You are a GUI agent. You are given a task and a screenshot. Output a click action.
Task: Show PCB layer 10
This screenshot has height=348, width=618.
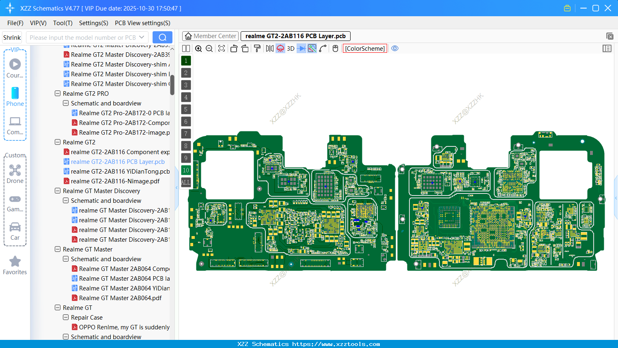(186, 170)
